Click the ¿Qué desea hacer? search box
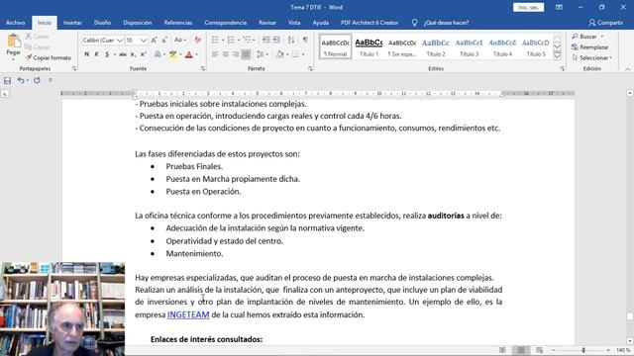This screenshot has width=634, height=356. coord(447,23)
